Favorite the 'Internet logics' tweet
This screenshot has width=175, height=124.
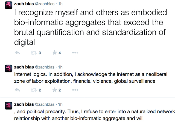(54, 90)
